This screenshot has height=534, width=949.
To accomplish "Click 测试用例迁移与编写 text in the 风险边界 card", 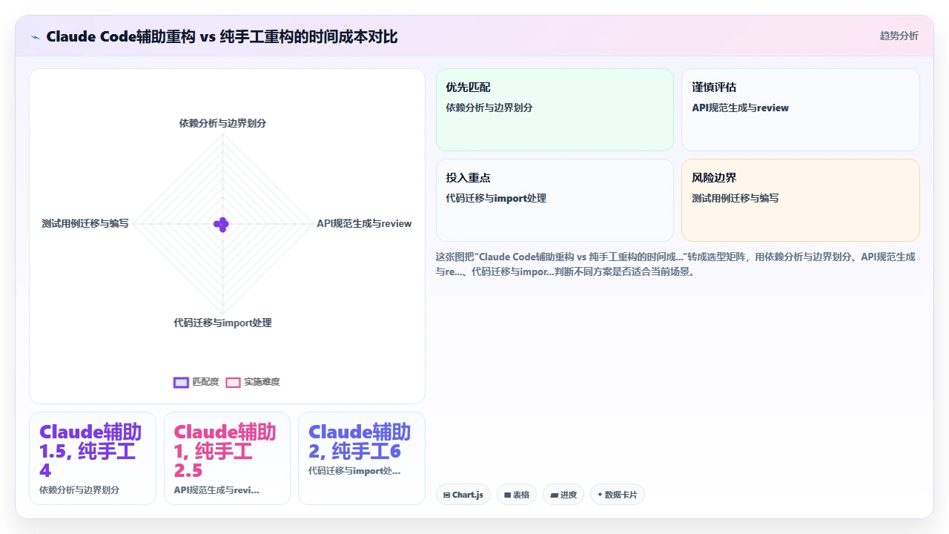I will tap(735, 198).
